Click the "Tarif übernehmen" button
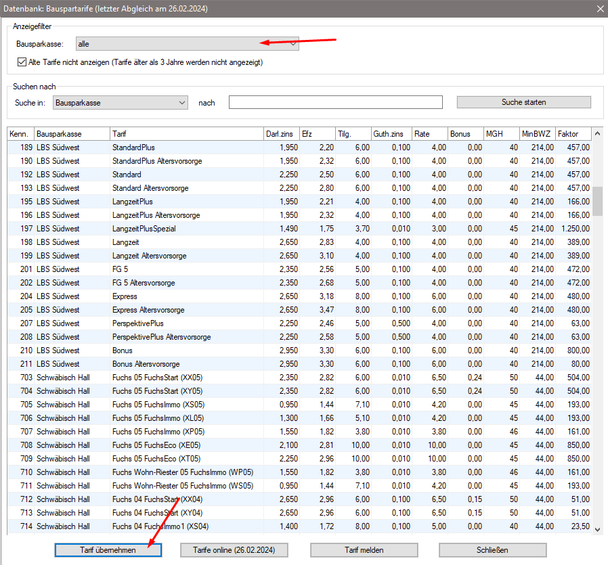 click(108, 550)
